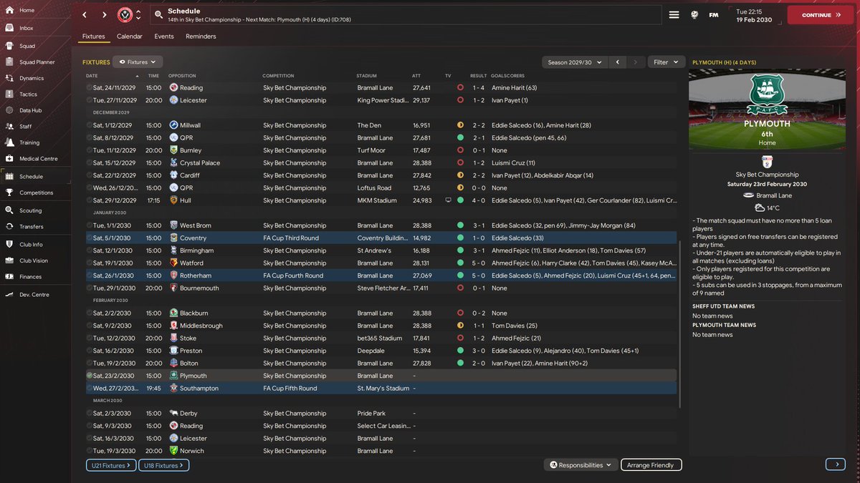Open the Hull 4 - 0 result
This screenshot has height=483, width=860.
(479, 200)
